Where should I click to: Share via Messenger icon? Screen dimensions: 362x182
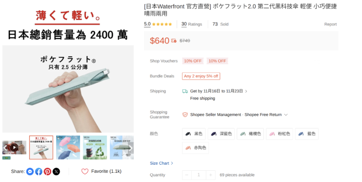tap(30, 171)
